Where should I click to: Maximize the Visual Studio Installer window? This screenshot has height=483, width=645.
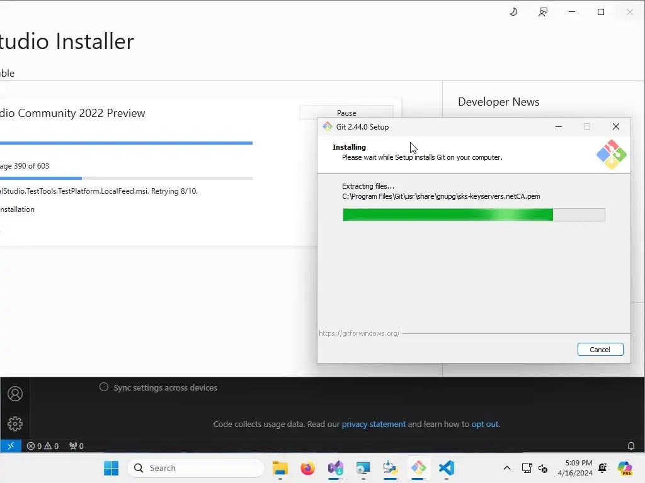601,12
